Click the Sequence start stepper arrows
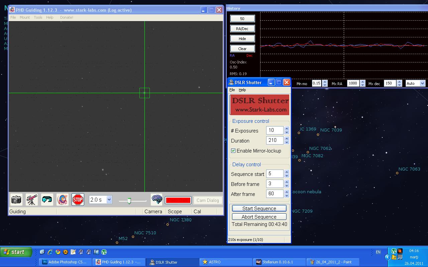 point(287,174)
